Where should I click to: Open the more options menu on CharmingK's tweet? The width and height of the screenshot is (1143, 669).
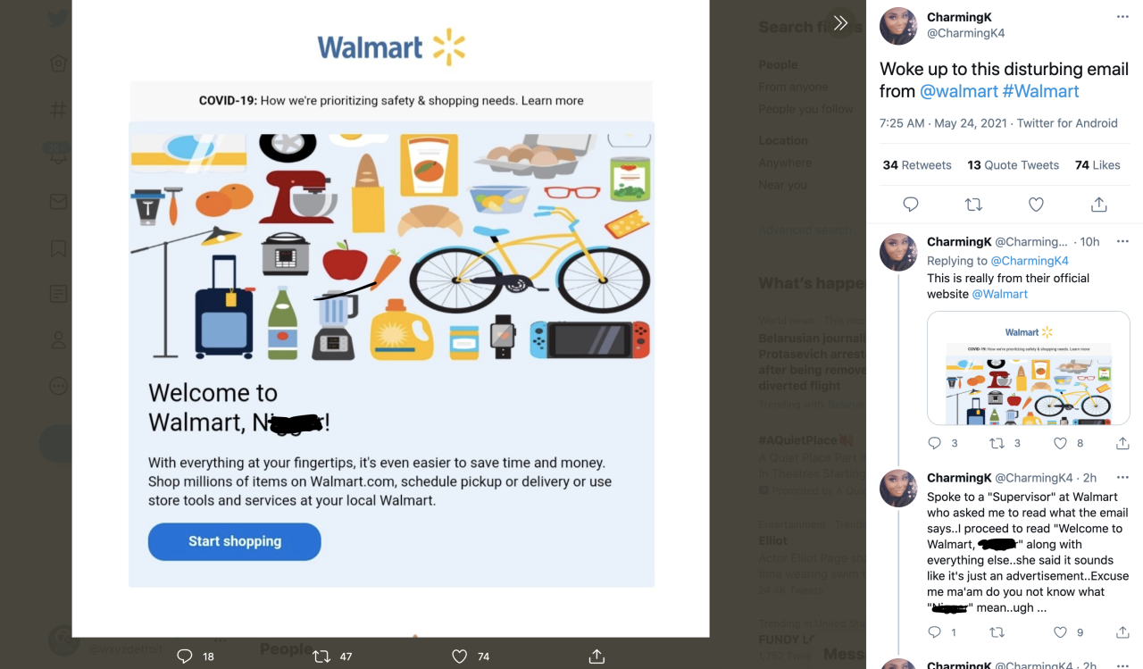tap(1122, 17)
